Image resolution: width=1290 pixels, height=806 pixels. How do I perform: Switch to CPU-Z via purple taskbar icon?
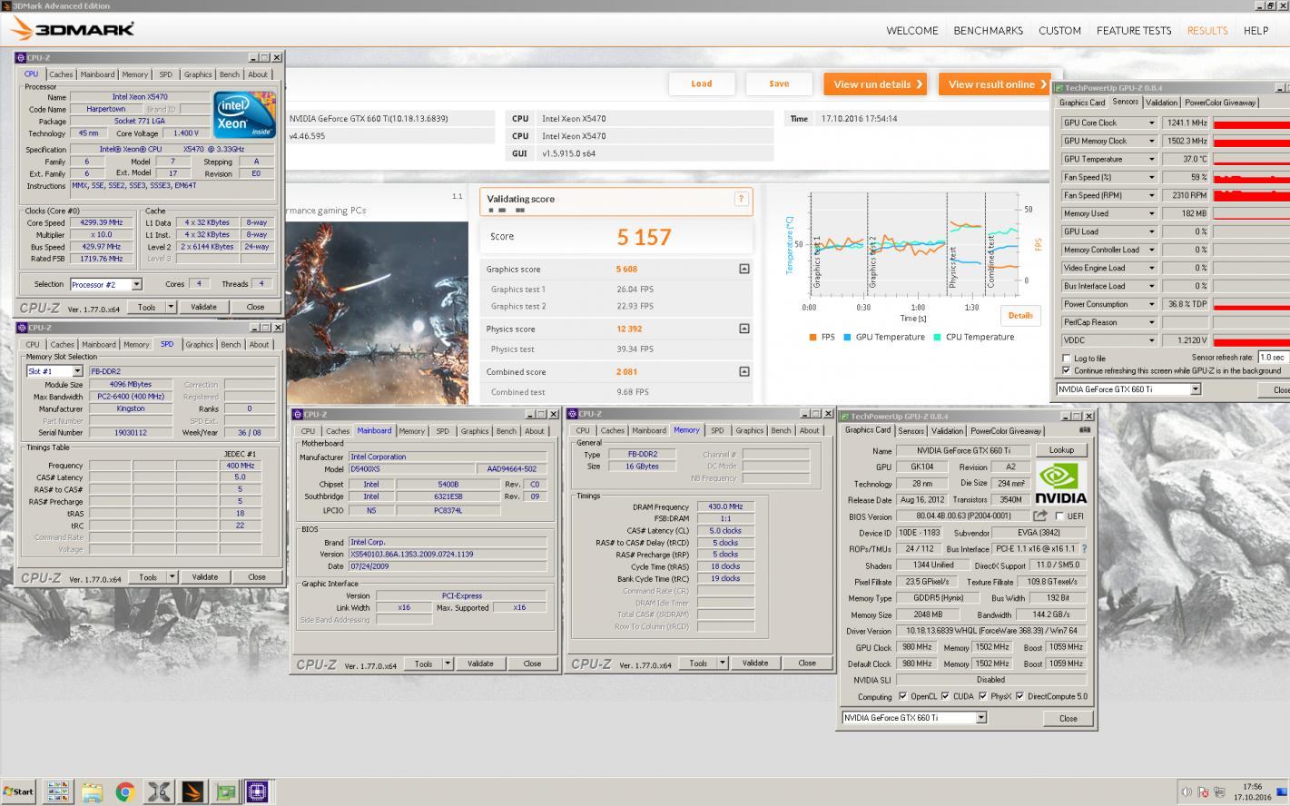point(257,791)
